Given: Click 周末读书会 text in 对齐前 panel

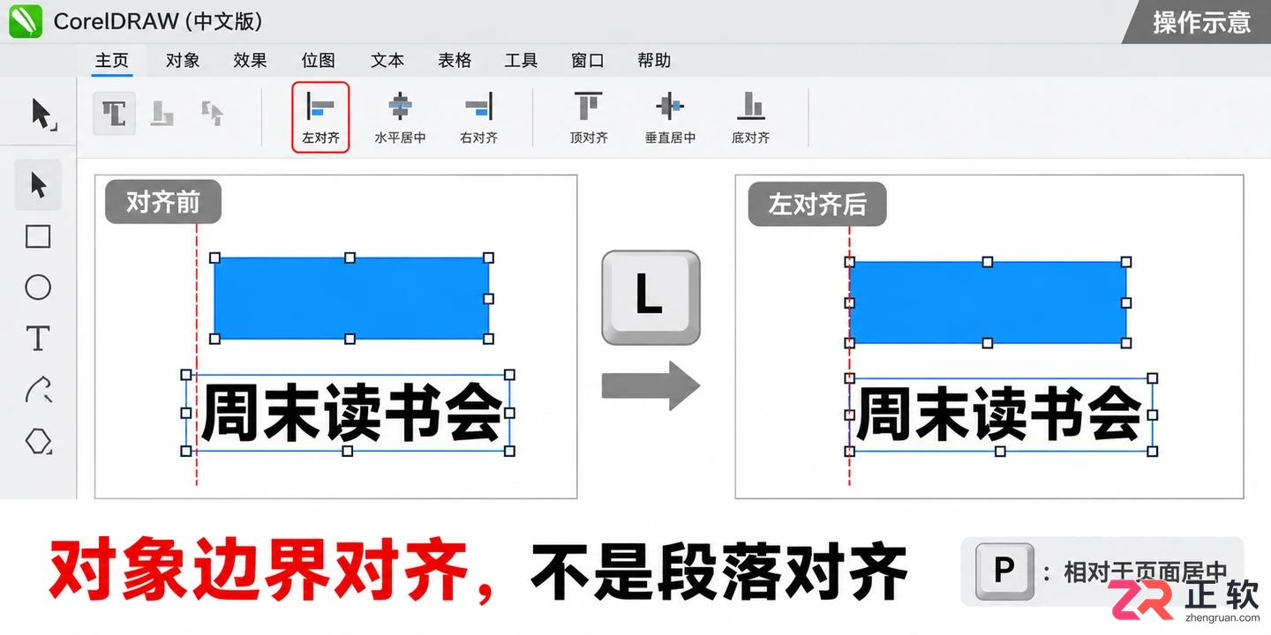Looking at the screenshot, I should (x=351, y=413).
